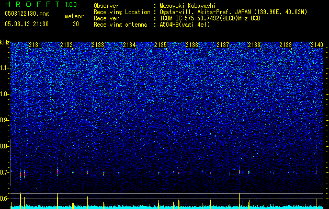Click the 0.6 frequency axis label

coord(5,199)
